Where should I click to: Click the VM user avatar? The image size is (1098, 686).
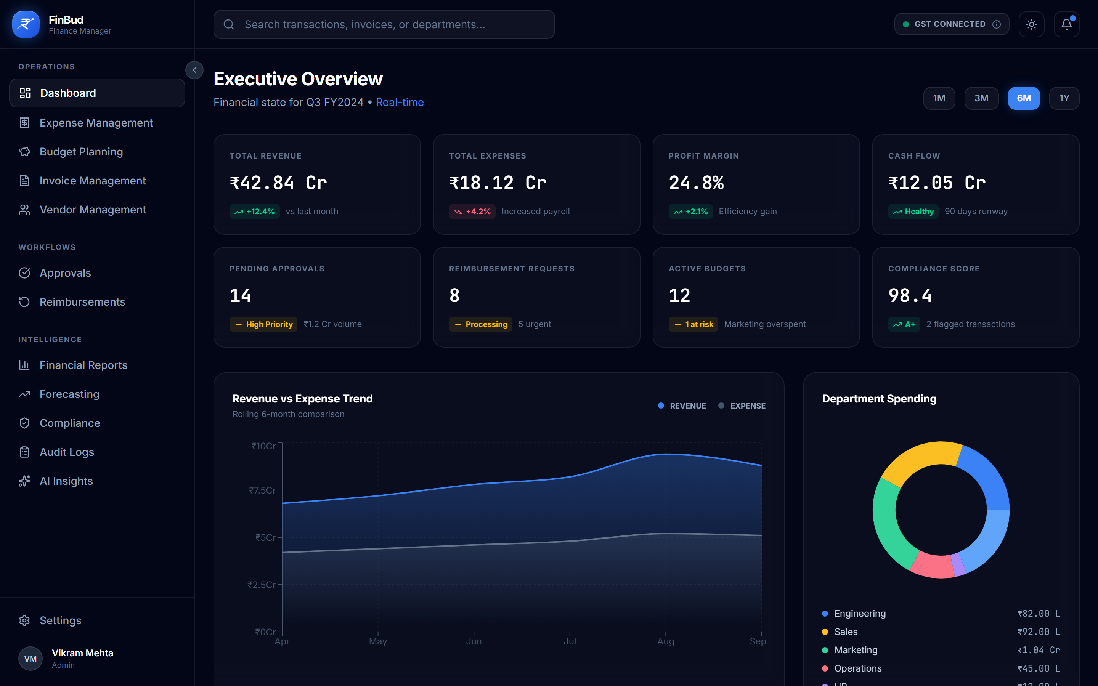pos(30,659)
